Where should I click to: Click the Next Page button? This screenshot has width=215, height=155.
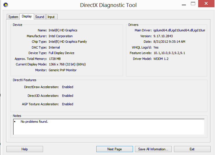point(115,149)
